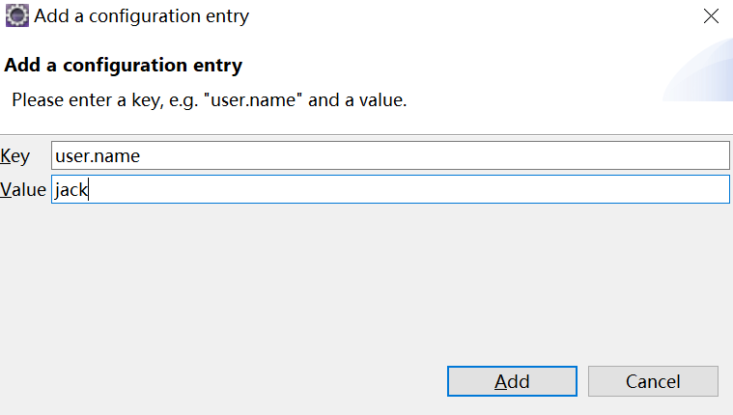Click the "Please enter a key" instruction text
Screen dimensions: 733x415
tap(209, 99)
